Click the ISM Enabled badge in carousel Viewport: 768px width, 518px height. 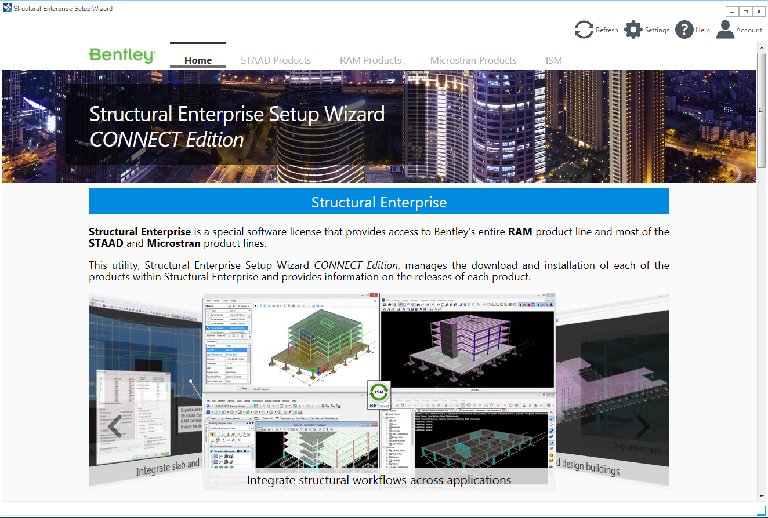[x=379, y=395]
